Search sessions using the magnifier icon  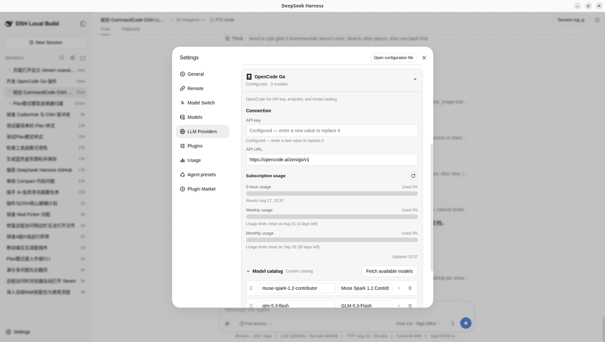62,58
